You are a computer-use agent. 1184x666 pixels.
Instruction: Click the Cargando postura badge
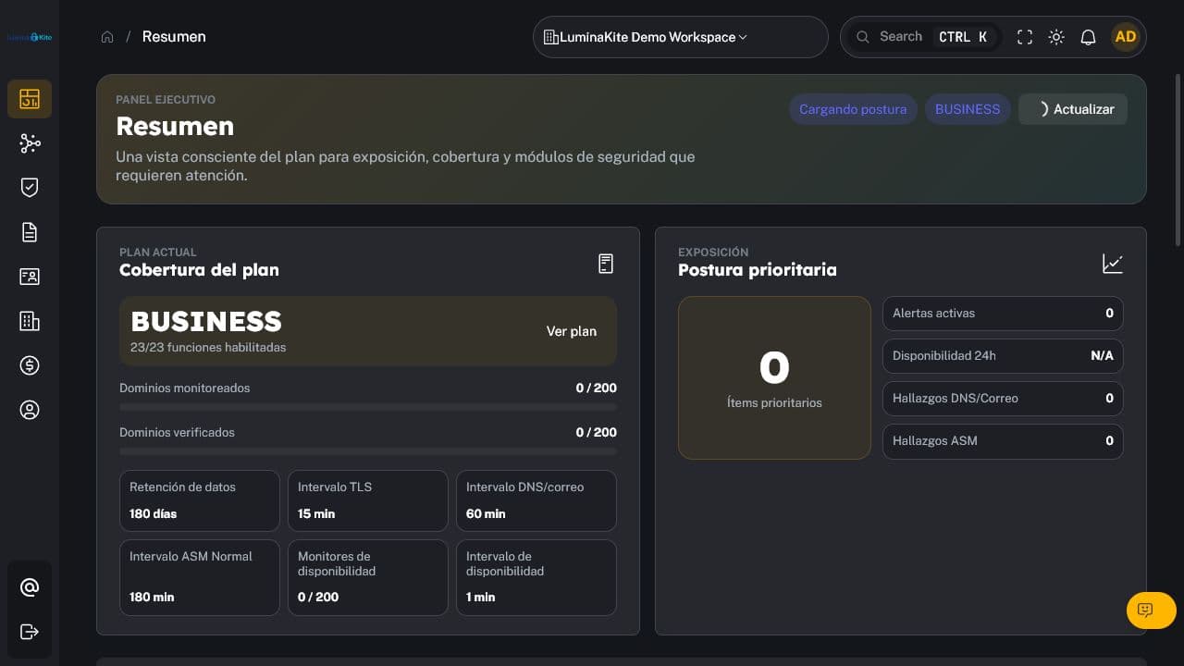click(853, 109)
